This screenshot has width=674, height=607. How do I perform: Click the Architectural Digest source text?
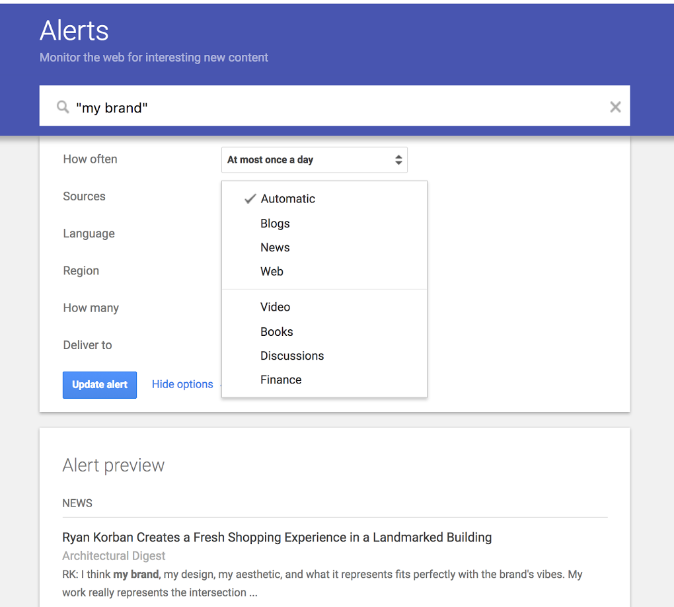pyautogui.click(x=114, y=556)
